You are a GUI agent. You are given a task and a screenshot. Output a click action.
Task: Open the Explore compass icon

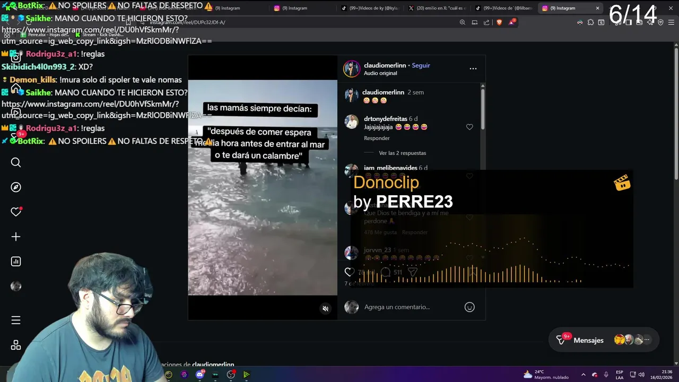(x=16, y=187)
